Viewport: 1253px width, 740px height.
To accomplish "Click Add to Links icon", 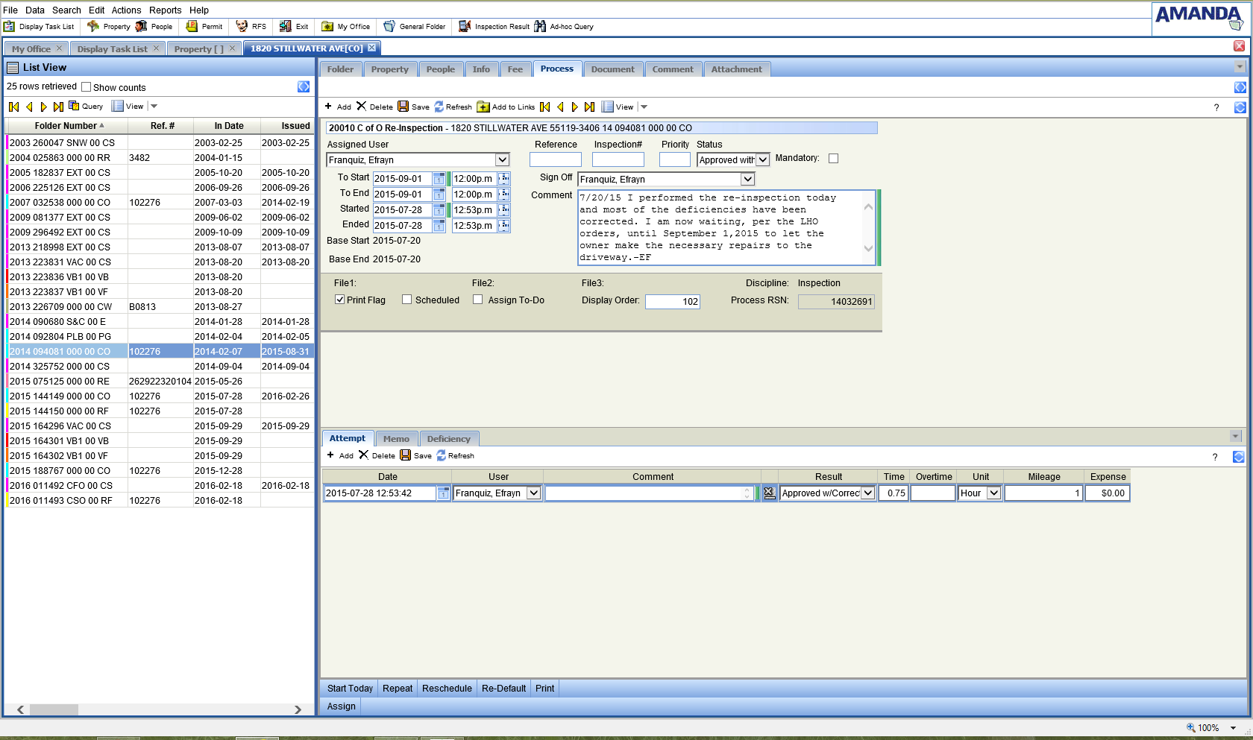I will pyautogui.click(x=483, y=107).
